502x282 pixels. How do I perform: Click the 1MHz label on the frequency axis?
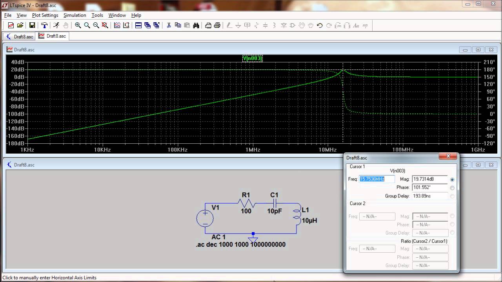point(253,150)
